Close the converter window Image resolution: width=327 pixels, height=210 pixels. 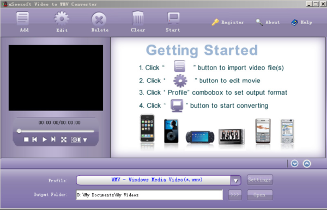pos(323,4)
